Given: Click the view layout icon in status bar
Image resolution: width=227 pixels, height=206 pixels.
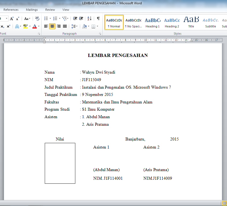Looking at the screenshot, I should 224,203.
